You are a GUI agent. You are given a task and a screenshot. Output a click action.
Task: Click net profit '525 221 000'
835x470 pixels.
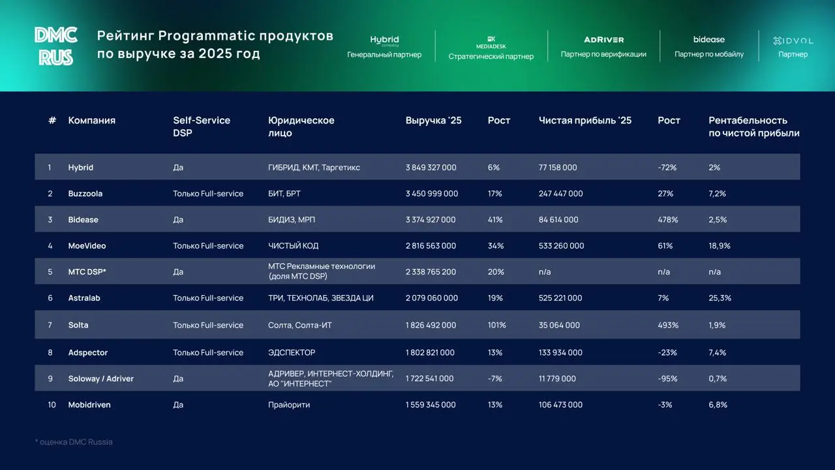tap(560, 298)
